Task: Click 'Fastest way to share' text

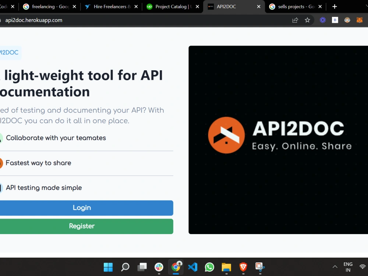Action: [x=39, y=163]
